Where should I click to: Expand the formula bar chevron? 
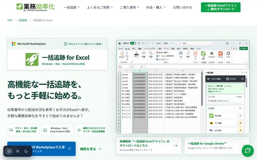(x=247, y=67)
